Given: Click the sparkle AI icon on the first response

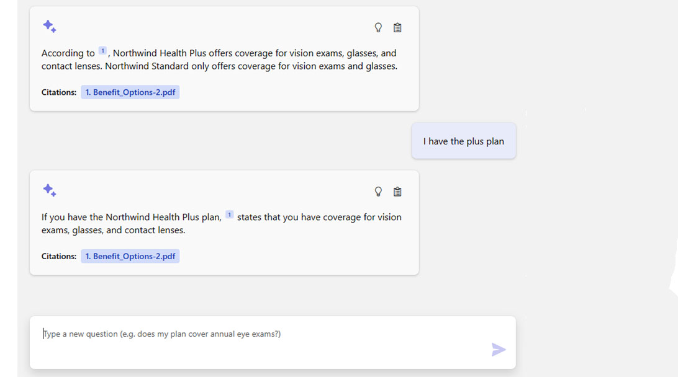Looking at the screenshot, I should 50,26.
